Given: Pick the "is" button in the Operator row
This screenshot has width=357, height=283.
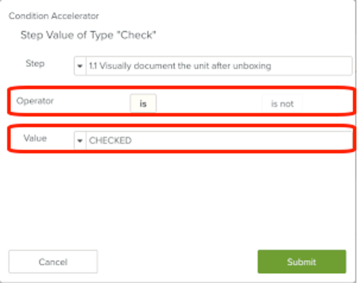Looking at the screenshot, I should [x=143, y=103].
